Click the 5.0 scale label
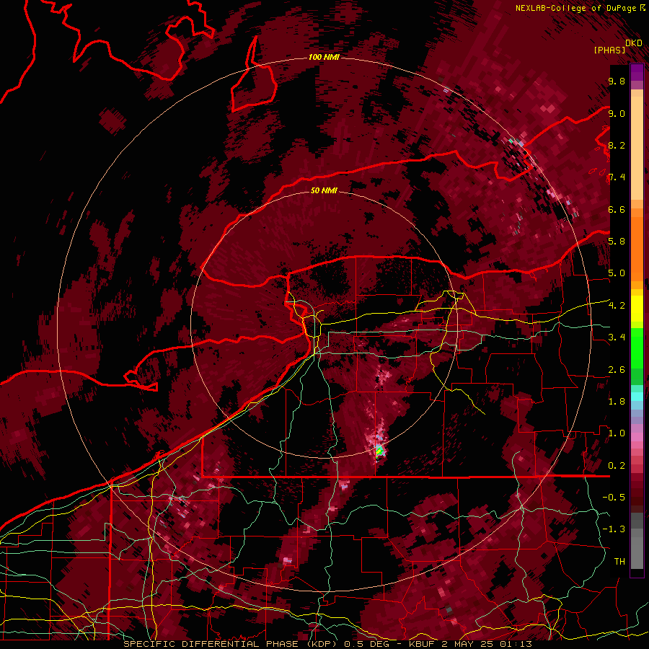649x649 pixels. pos(617,273)
